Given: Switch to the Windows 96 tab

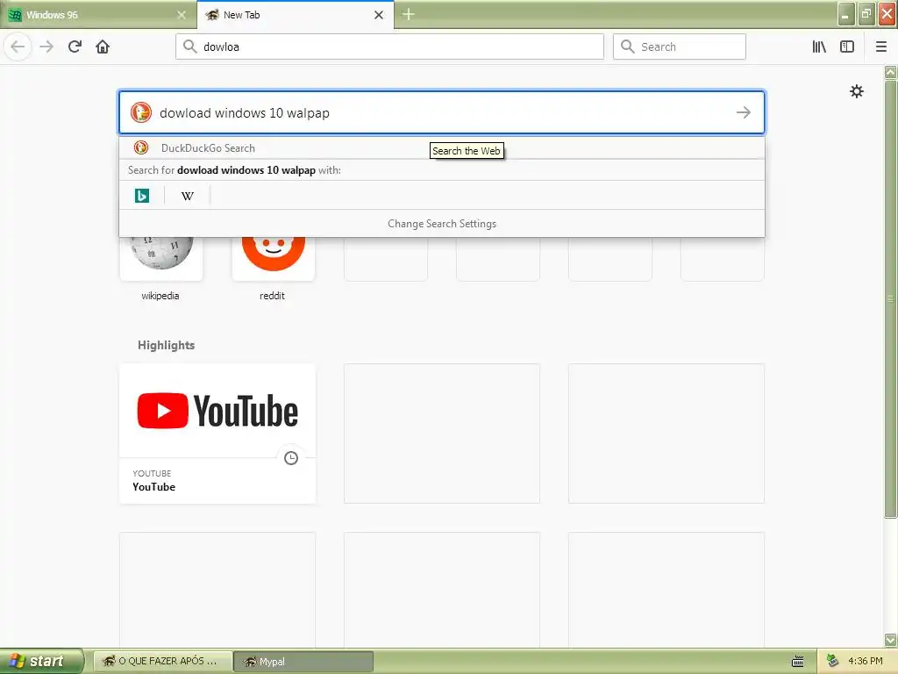Looking at the screenshot, I should (x=97, y=15).
